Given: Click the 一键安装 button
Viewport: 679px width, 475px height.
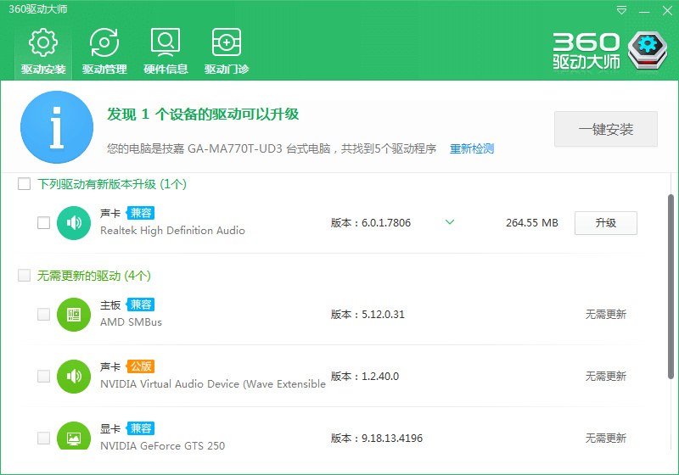Looking at the screenshot, I should tap(606, 129).
